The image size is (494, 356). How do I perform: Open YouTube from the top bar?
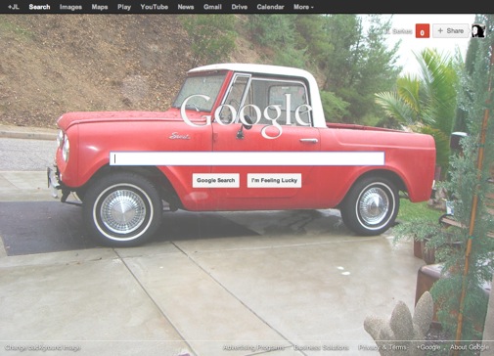click(x=155, y=7)
